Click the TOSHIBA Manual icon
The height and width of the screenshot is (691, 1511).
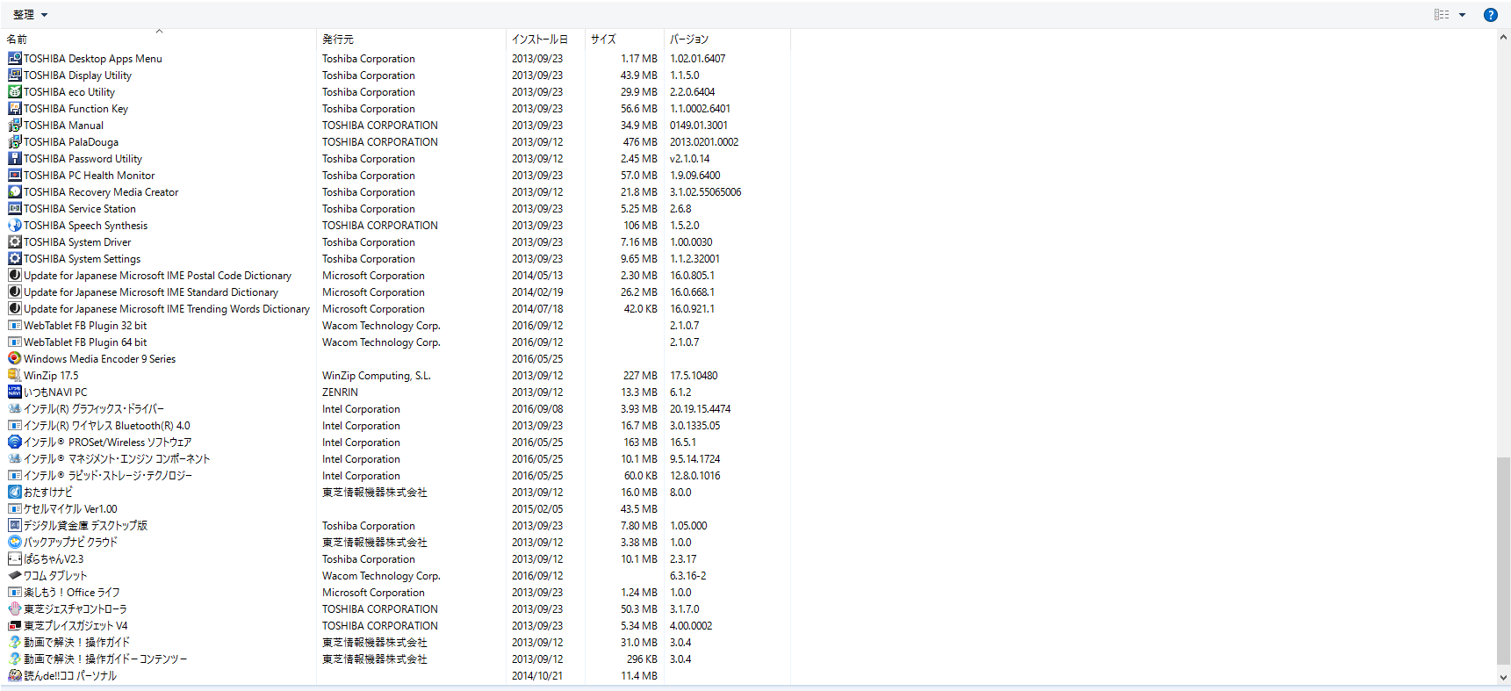(x=14, y=126)
